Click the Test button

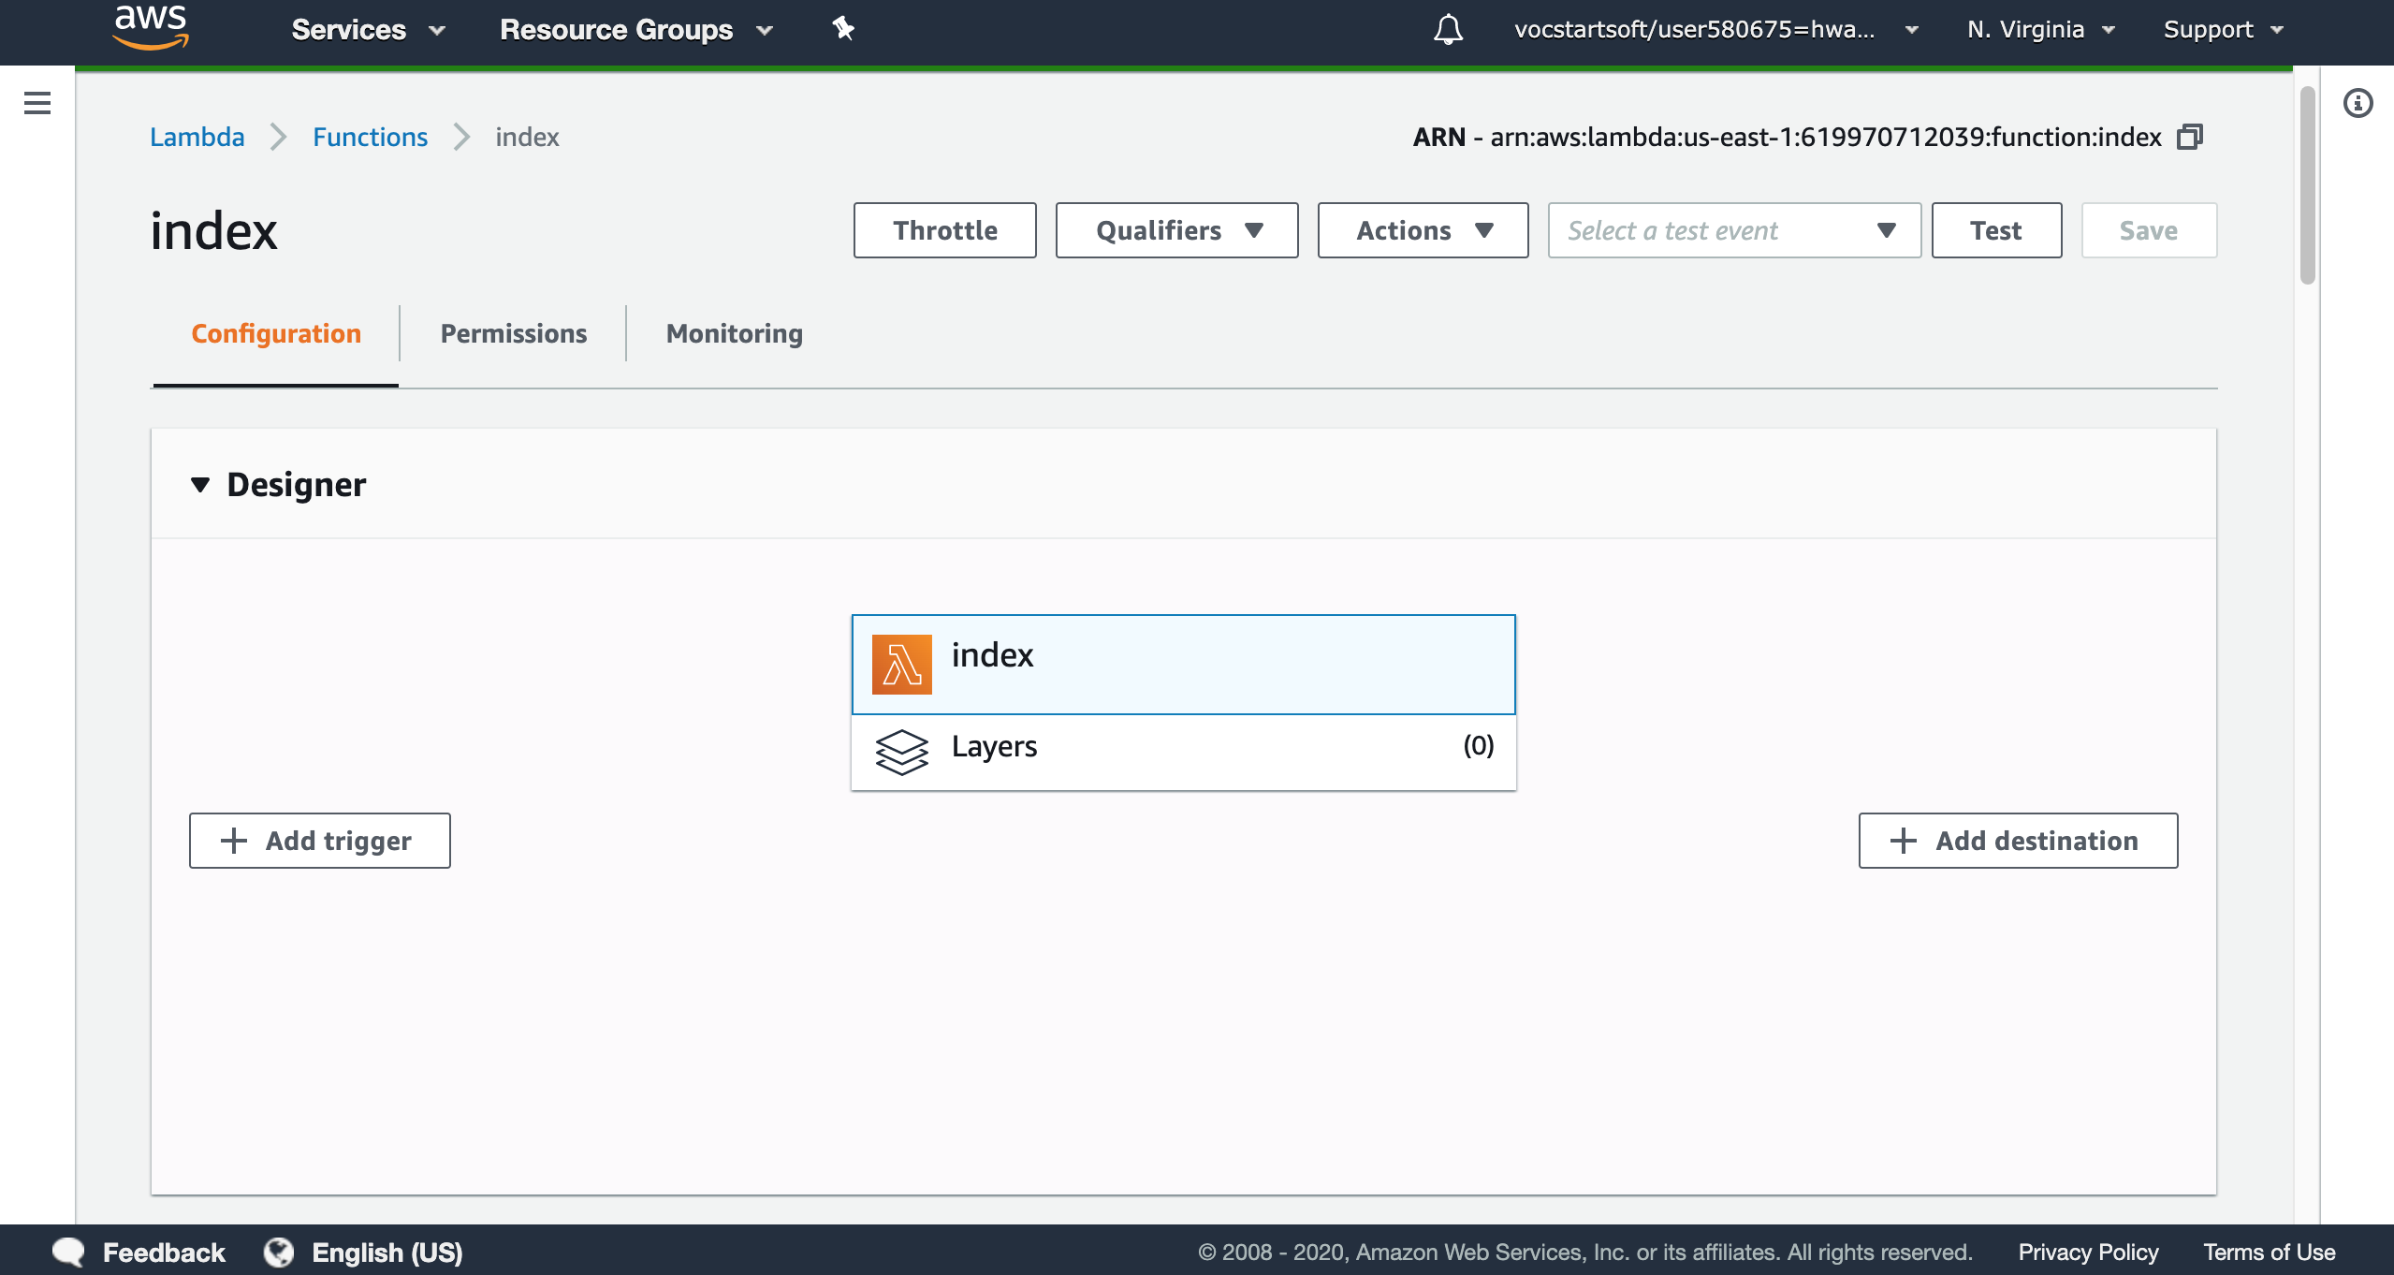[1996, 230]
